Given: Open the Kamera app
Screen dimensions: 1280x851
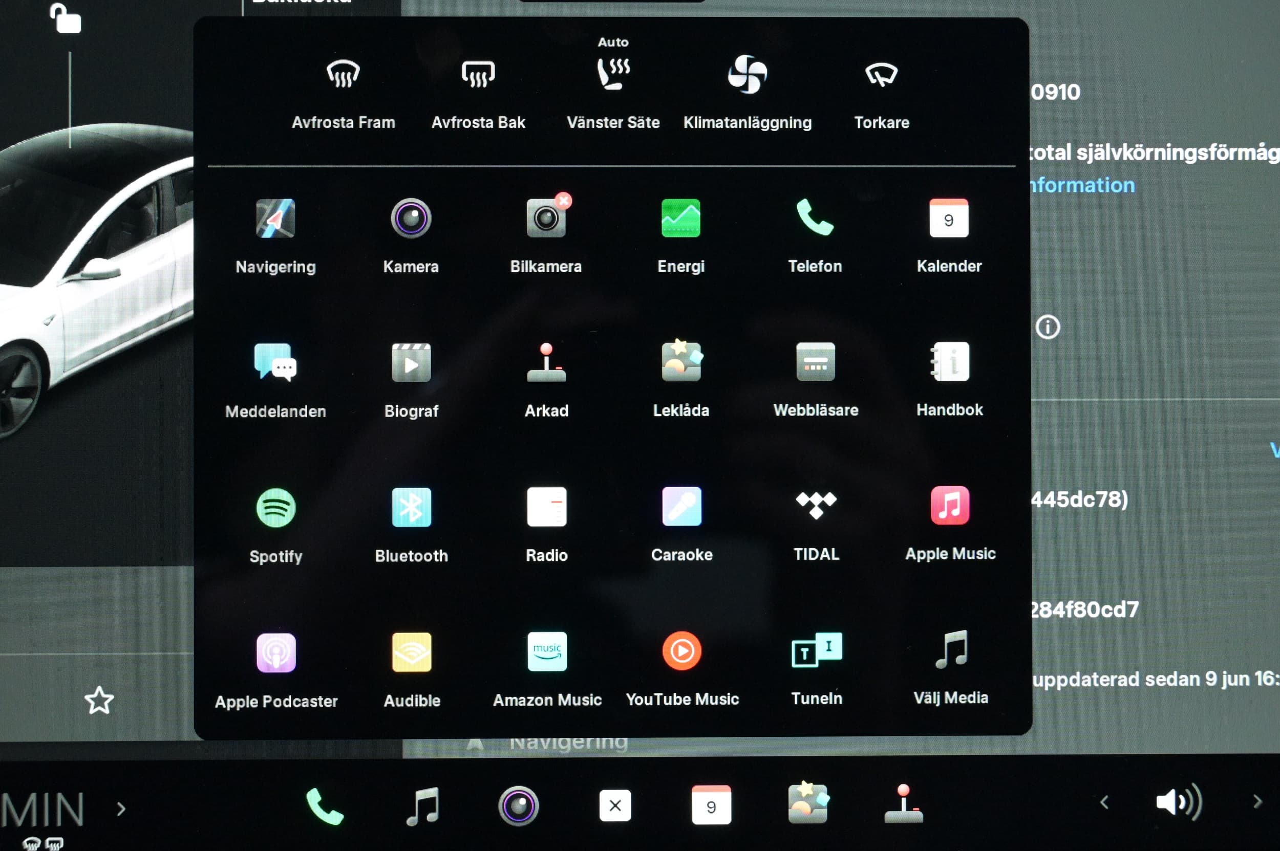Looking at the screenshot, I should (411, 218).
